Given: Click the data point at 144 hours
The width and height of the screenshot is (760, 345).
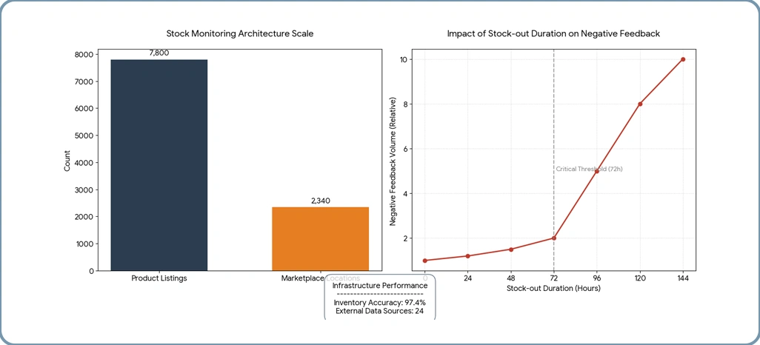Looking at the screenshot, I should (683, 59).
